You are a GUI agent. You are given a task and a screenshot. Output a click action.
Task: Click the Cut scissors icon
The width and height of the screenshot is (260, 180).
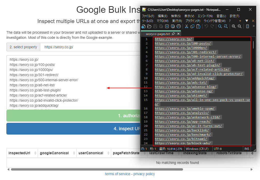point(187,26)
